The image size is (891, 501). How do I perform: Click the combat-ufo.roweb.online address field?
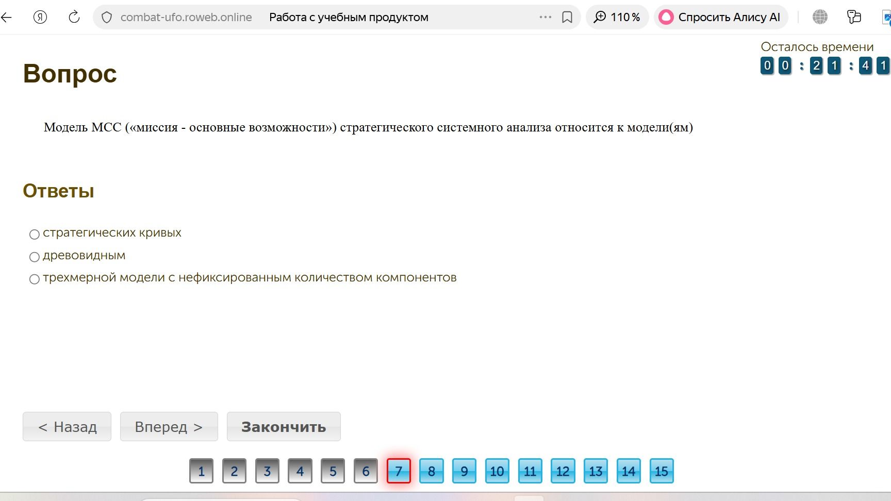[186, 17]
